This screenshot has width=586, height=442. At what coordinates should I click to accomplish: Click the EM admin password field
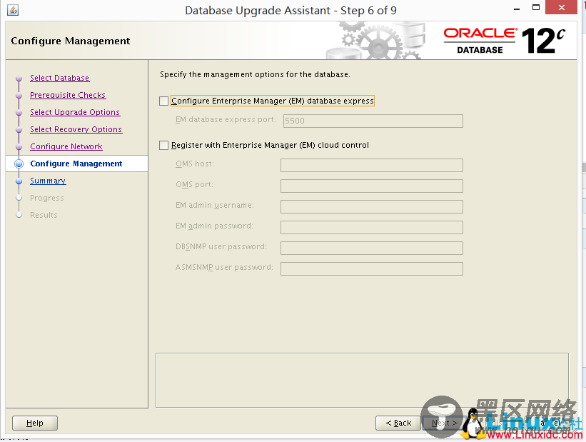click(x=372, y=227)
